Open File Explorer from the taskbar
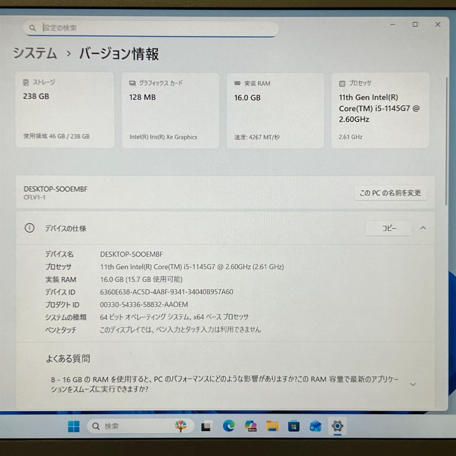Screen dimensions: 456x456 [272, 426]
